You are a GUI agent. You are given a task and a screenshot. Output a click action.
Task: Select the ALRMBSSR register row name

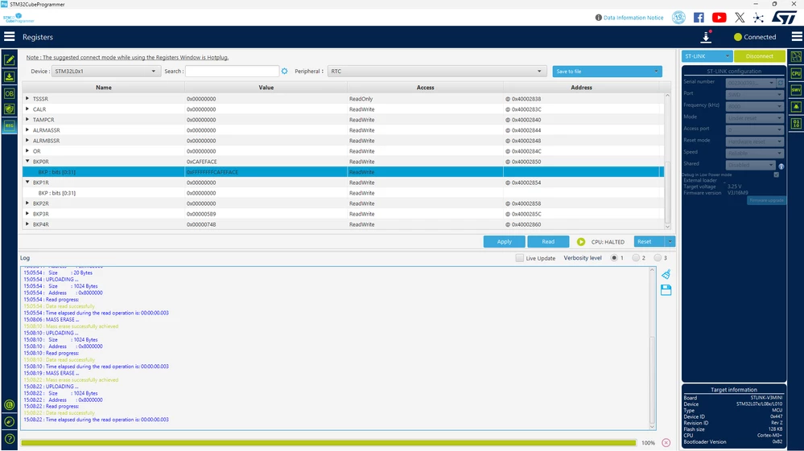click(46, 141)
